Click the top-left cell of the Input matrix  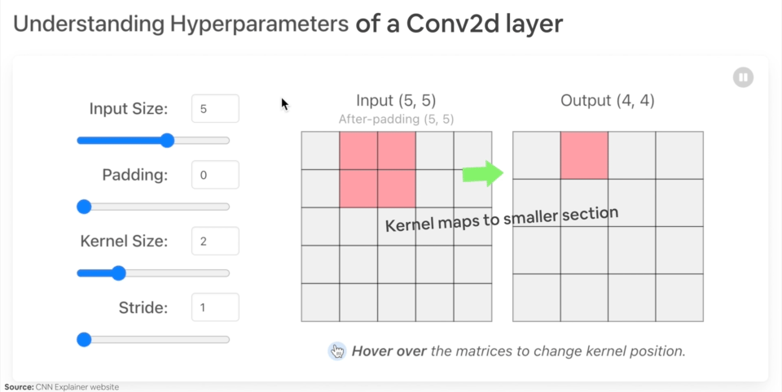pyautogui.click(x=321, y=150)
